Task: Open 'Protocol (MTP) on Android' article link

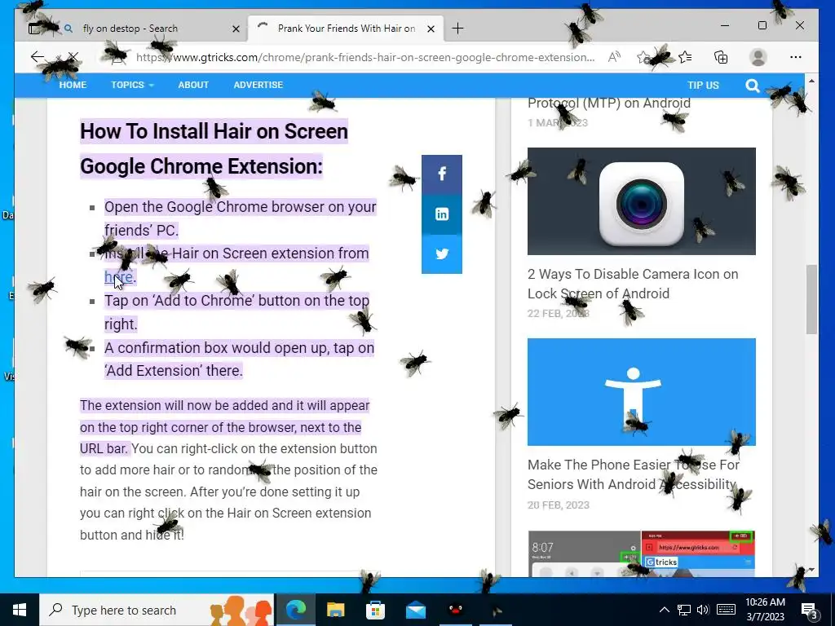Action: pyautogui.click(x=608, y=103)
